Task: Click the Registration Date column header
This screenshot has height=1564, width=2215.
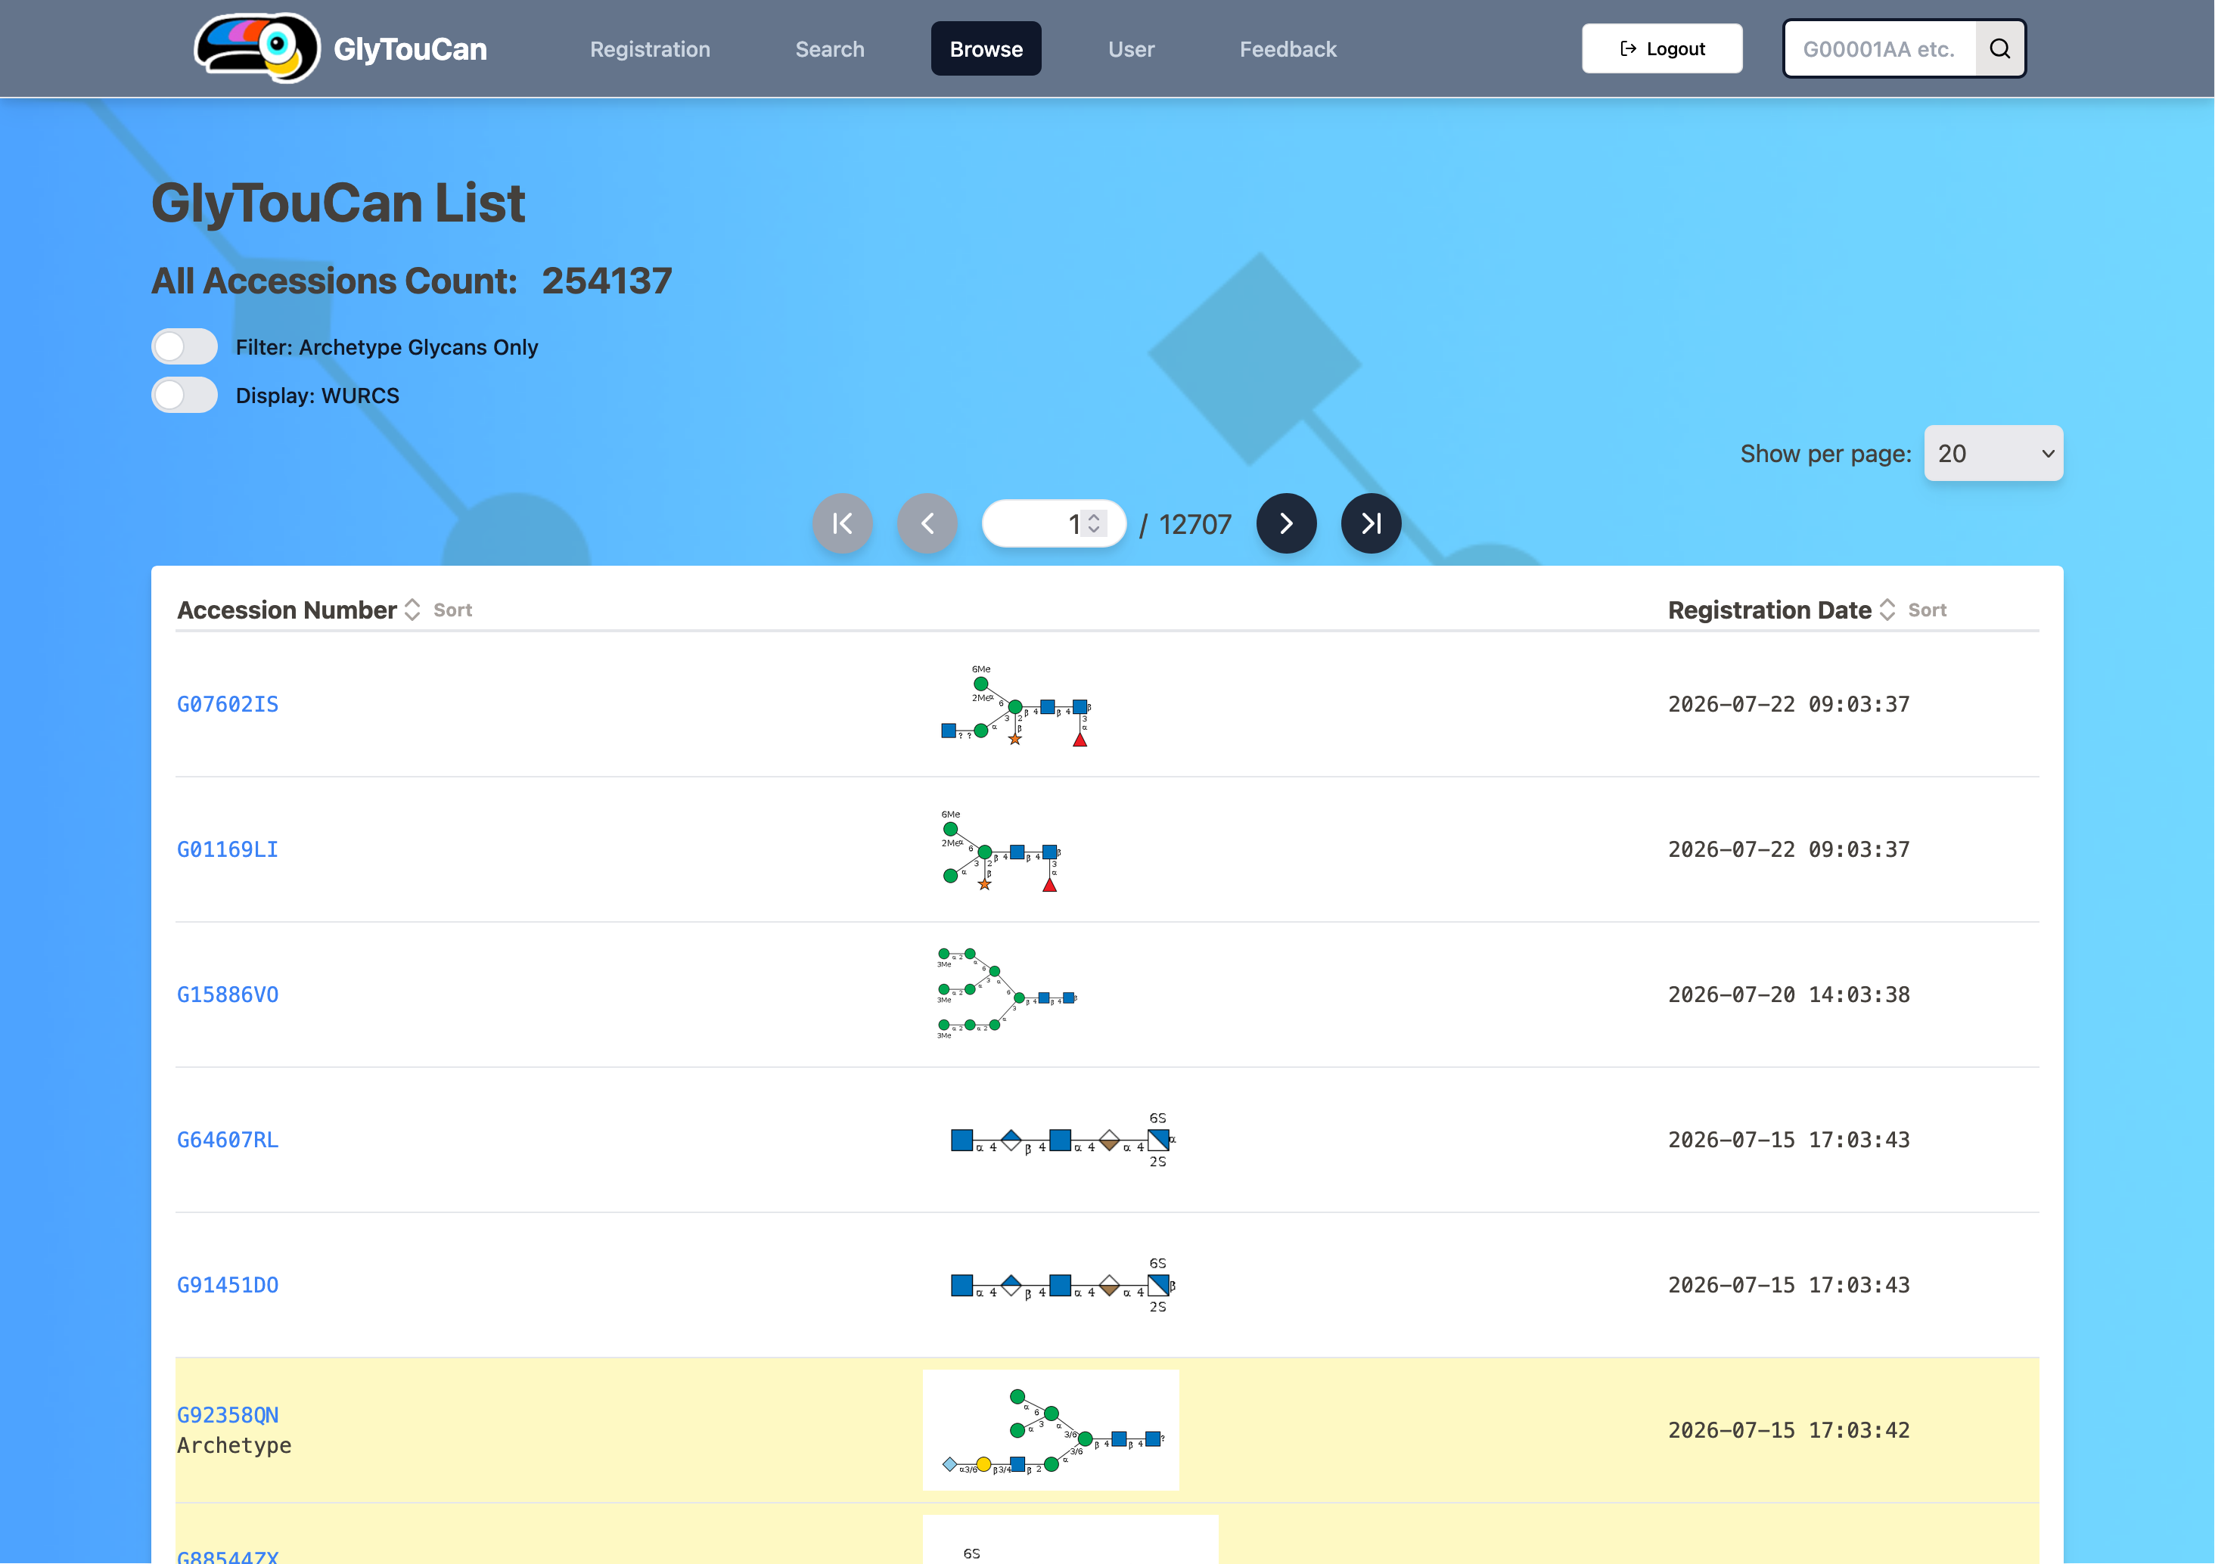Action: click(x=1769, y=610)
